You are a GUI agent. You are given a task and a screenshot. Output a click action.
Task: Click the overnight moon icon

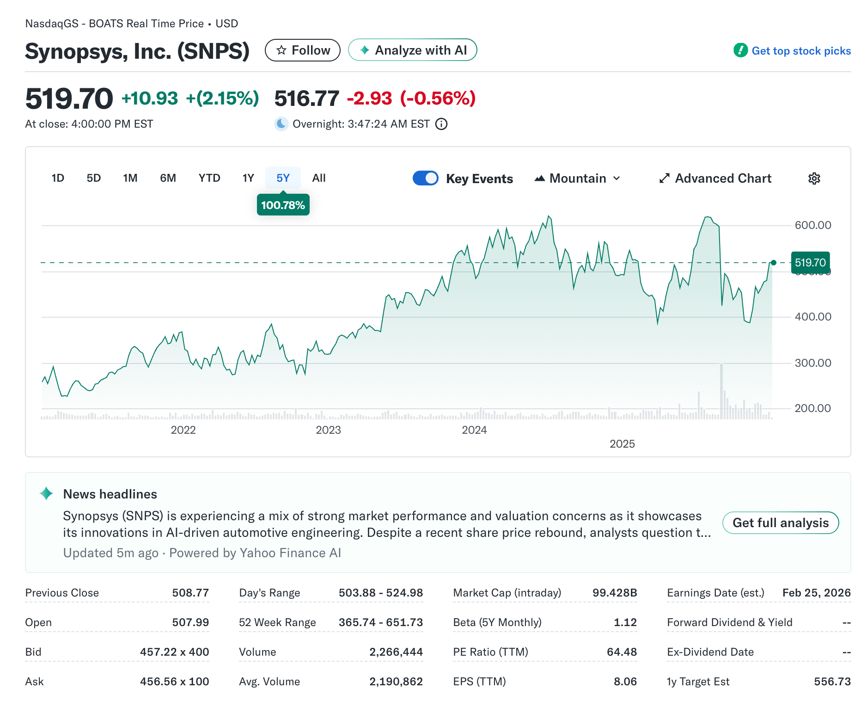(281, 124)
